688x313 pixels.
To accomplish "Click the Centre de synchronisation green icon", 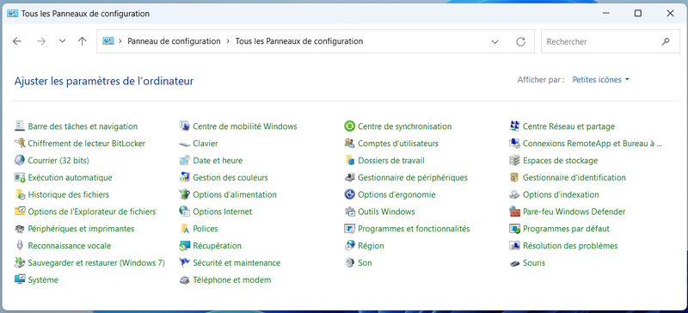I will tap(350, 126).
